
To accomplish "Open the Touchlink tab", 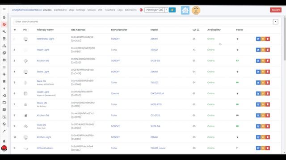I will click(110, 10).
